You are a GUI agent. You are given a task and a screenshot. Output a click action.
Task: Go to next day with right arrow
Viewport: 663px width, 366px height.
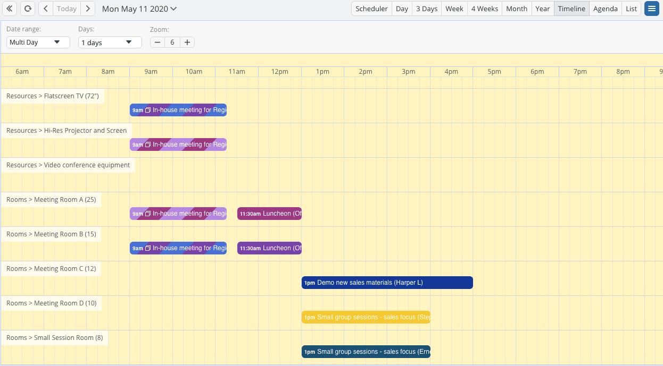88,8
